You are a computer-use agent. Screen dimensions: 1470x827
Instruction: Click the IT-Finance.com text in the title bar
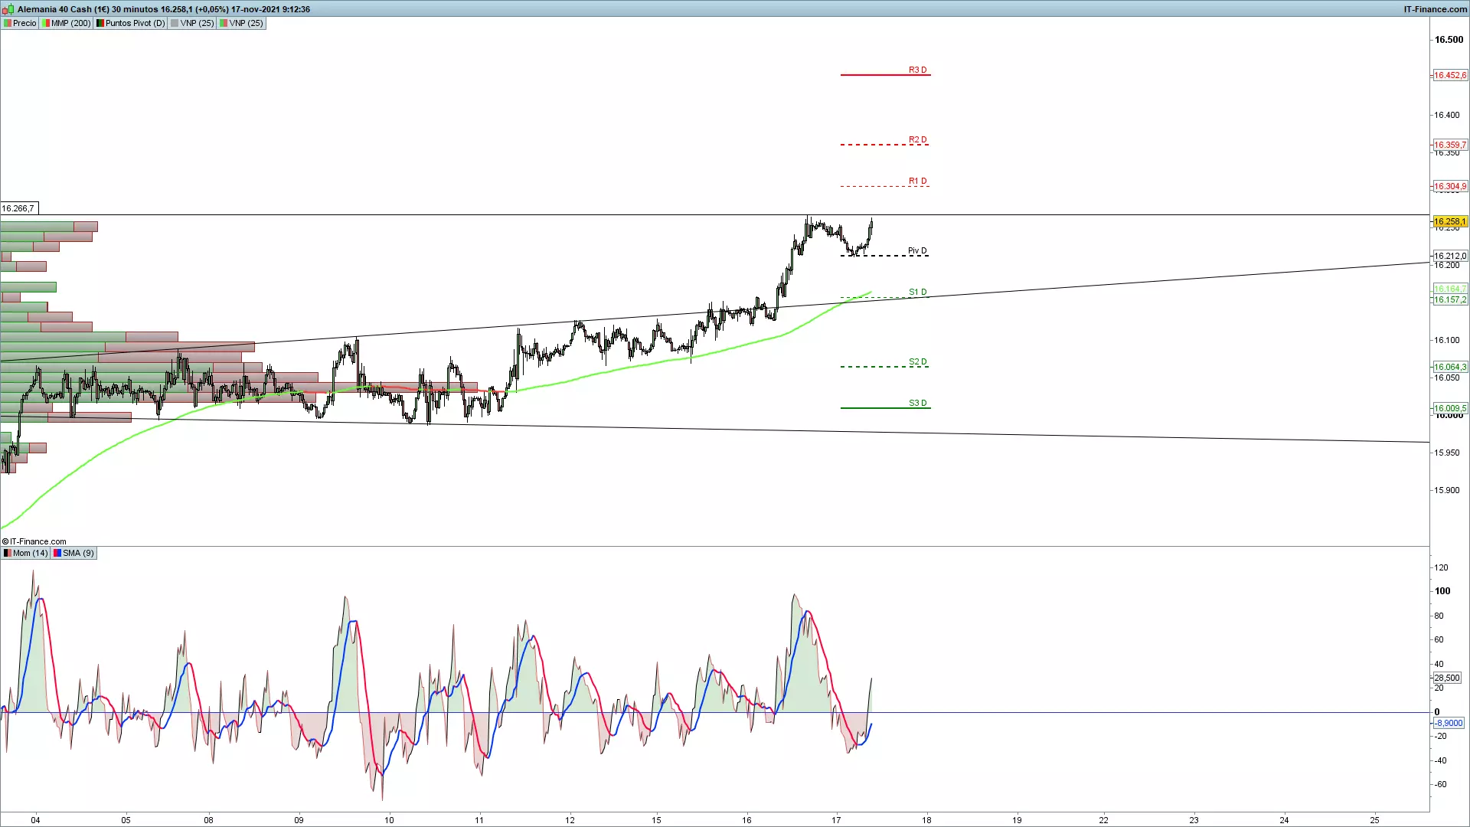tap(1435, 9)
